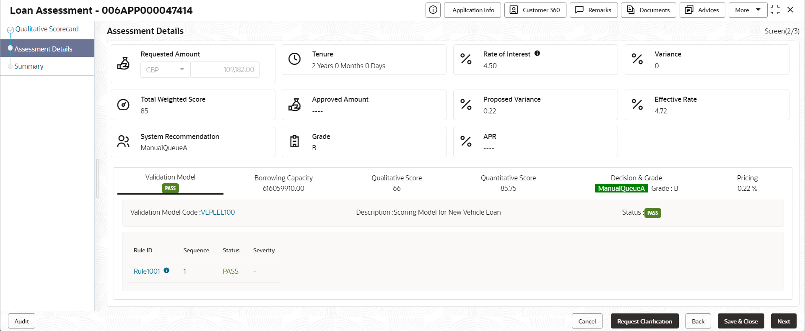Click Effective Rate value 4.72
Viewport: 805px width, 331px height.
661,111
